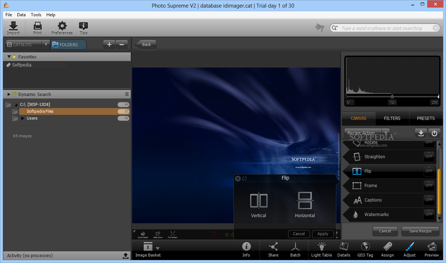The image size is (446, 263).
Task: Click the recipe download arrow icon button
Action: (421, 133)
